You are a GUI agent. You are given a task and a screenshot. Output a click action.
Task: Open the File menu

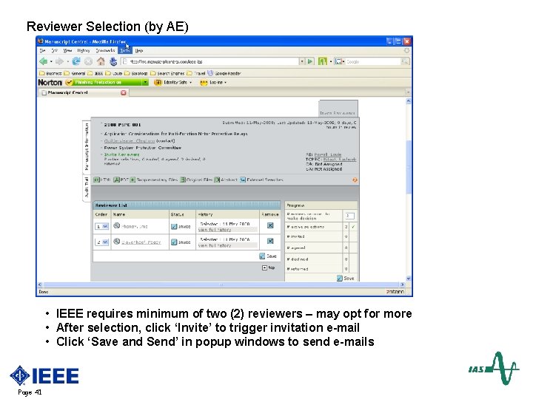click(42, 50)
